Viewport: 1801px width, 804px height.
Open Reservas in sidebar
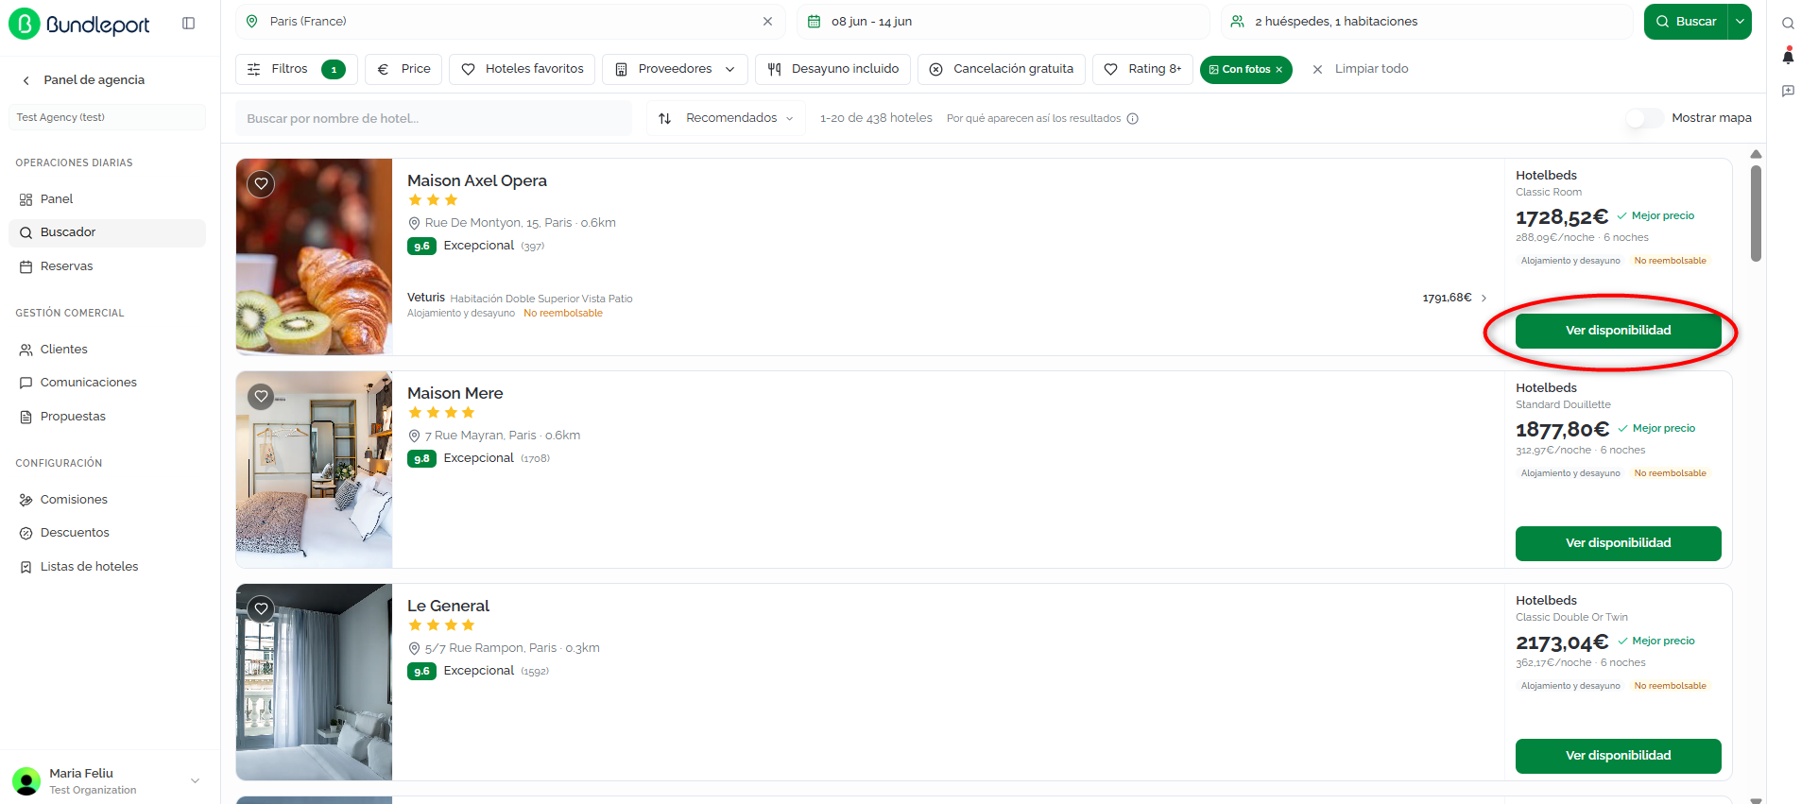(107, 266)
